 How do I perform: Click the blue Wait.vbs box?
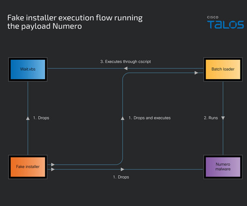click(27, 69)
